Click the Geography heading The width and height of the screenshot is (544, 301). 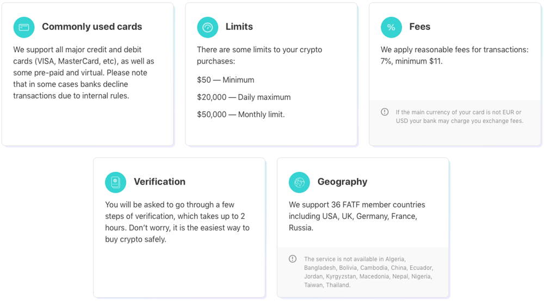pos(342,182)
